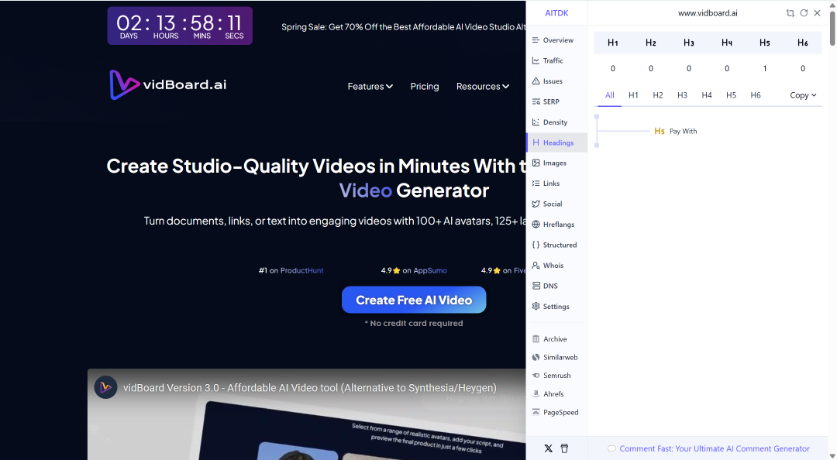
Task: Open the Ahrefs icon
Action: coord(536,394)
